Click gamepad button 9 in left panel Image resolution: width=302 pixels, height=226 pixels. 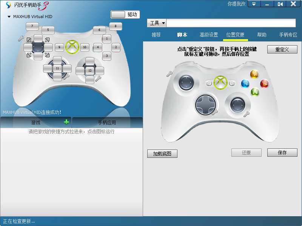click(59, 47)
